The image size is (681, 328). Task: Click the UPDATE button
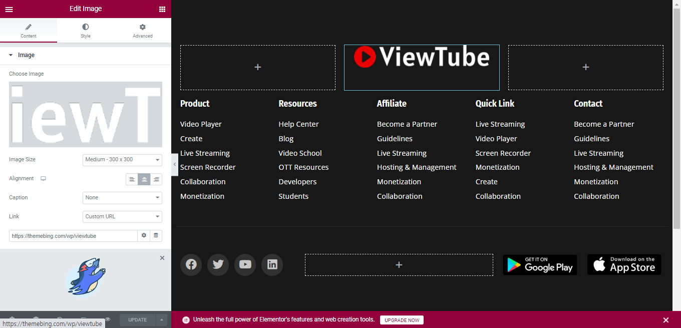click(x=137, y=319)
